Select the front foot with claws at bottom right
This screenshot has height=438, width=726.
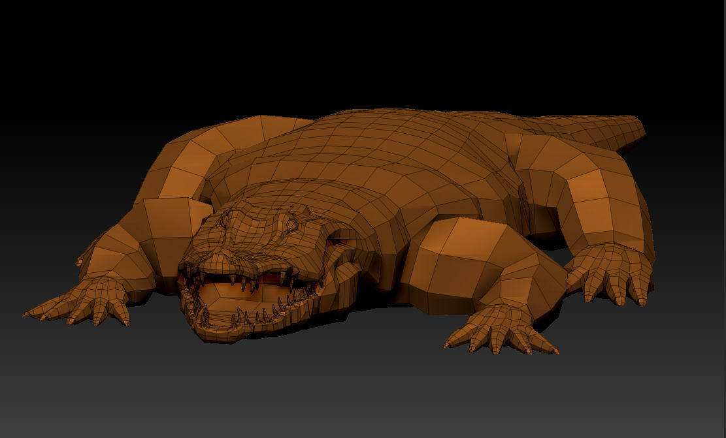tap(501, 329)
